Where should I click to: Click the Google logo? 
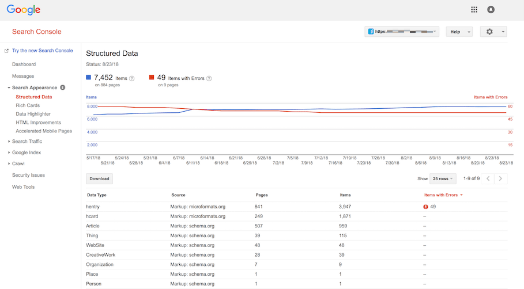click(x=24, y=10)
